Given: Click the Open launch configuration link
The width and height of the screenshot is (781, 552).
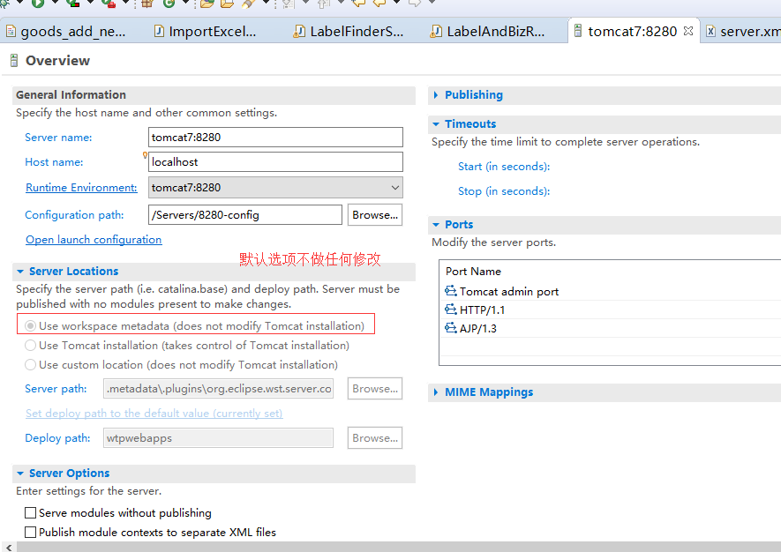Looking at the screenshot, I should click(x=93, y=239).
